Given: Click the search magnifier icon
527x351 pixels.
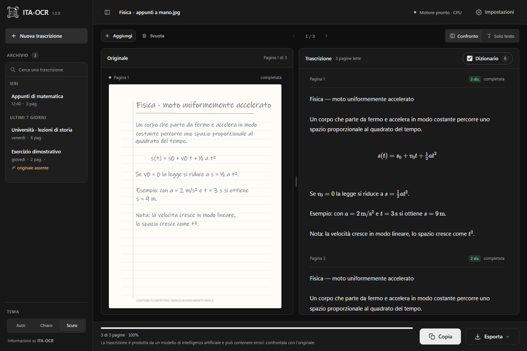Looking at the screenshot, I should pos(13,70).
